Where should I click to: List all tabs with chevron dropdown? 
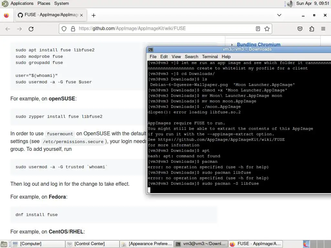pyautogui.click(x=279, y=15)
